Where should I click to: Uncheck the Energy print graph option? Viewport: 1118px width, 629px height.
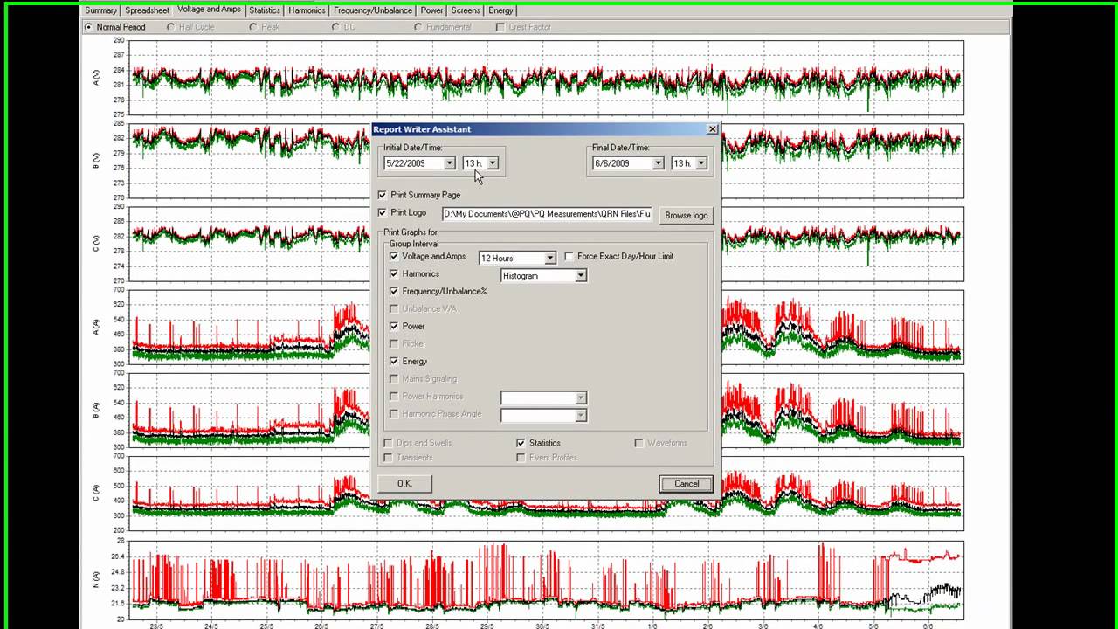point(394,361)
